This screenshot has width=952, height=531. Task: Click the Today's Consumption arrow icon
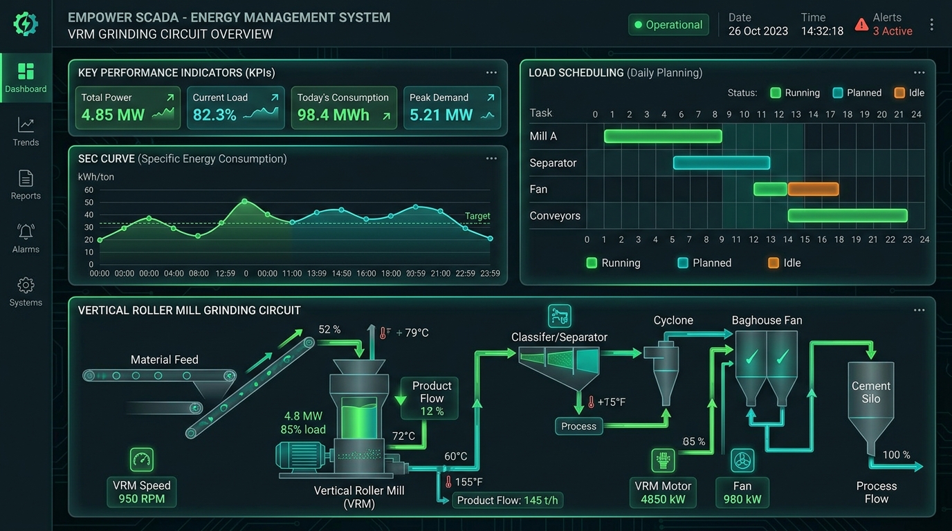[x=386, y=116]
